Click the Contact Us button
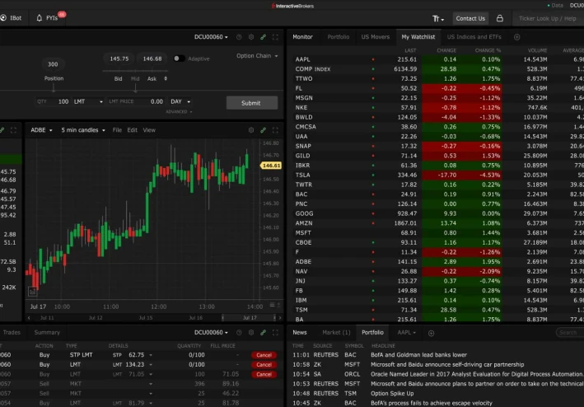This screenshot has height=407, width=584. tap(470, 18)
